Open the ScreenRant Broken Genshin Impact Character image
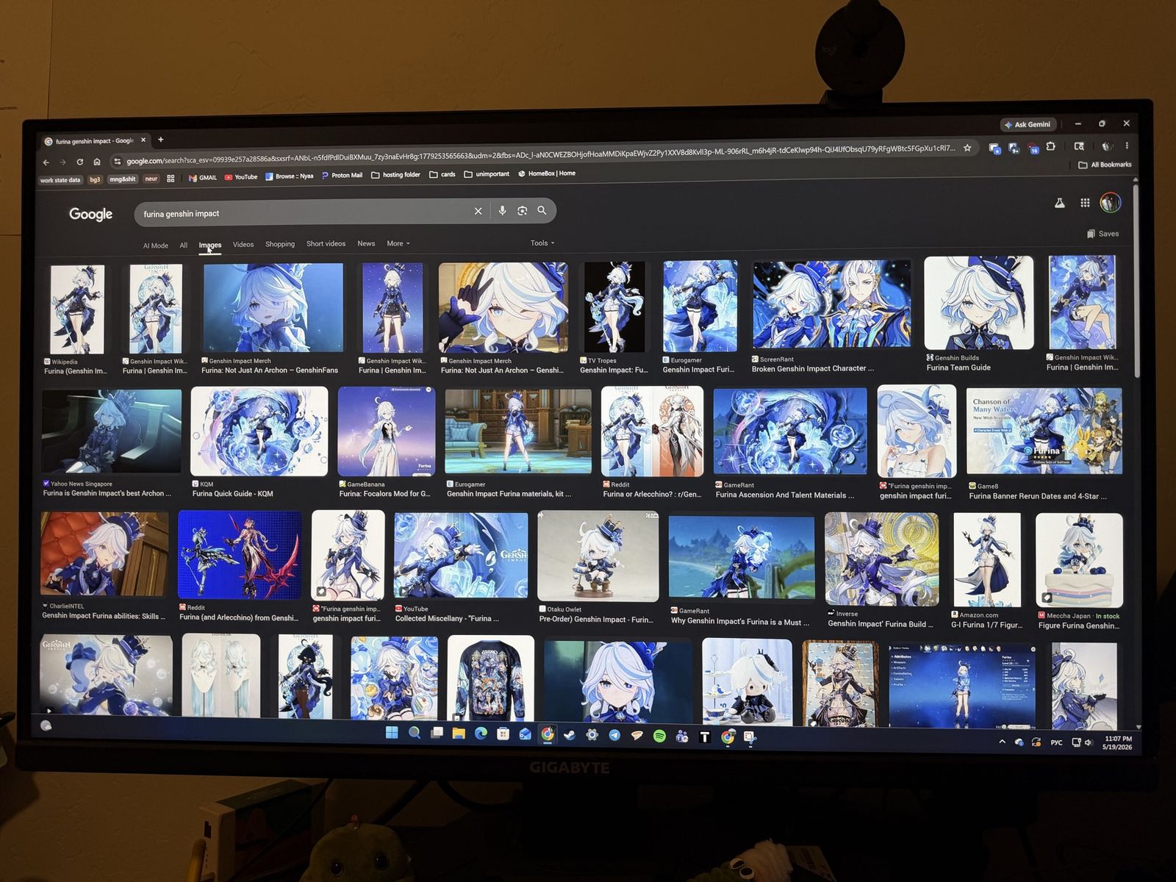The image size is (1176, 882). point(831,304)
